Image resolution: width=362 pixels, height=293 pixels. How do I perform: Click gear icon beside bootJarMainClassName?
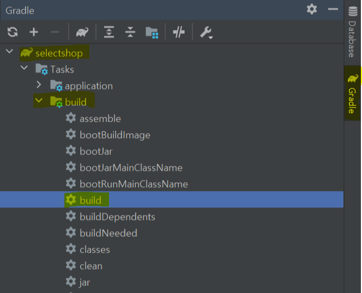pyautogui.click(x=71, y=167)
